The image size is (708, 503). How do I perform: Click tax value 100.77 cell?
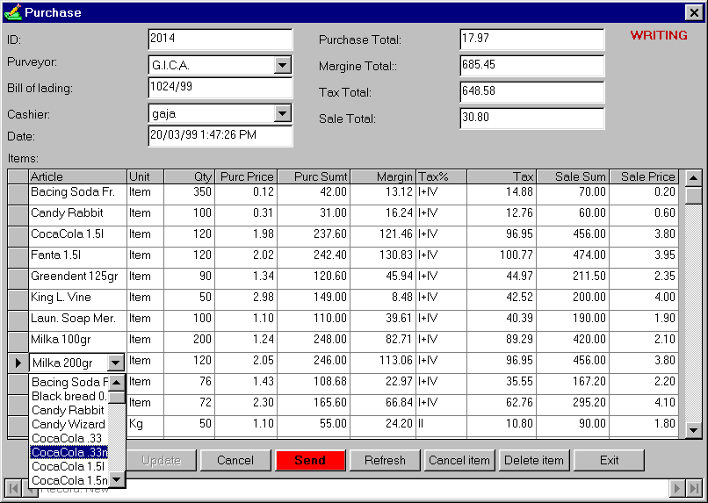click(502, 257)
